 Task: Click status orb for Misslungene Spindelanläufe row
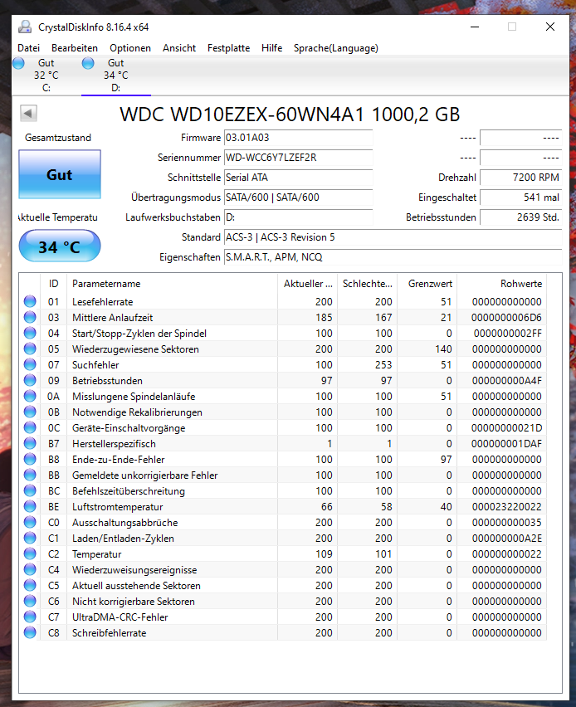30,396
